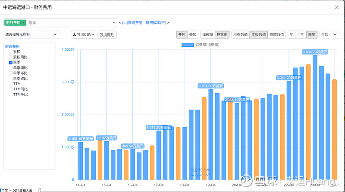The height and width of the screenshot is (192, 345).
Task: Click the 财务费用 heading in the side panel
Action: coord(13,46)
